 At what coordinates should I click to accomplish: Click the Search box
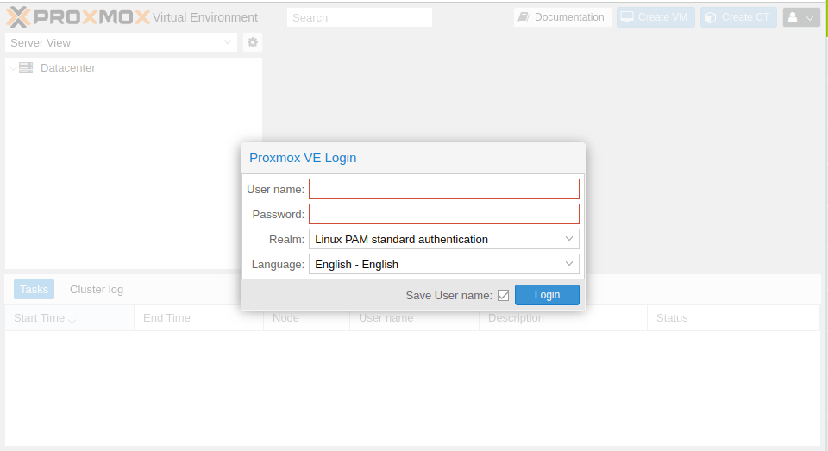click(360, 17)
